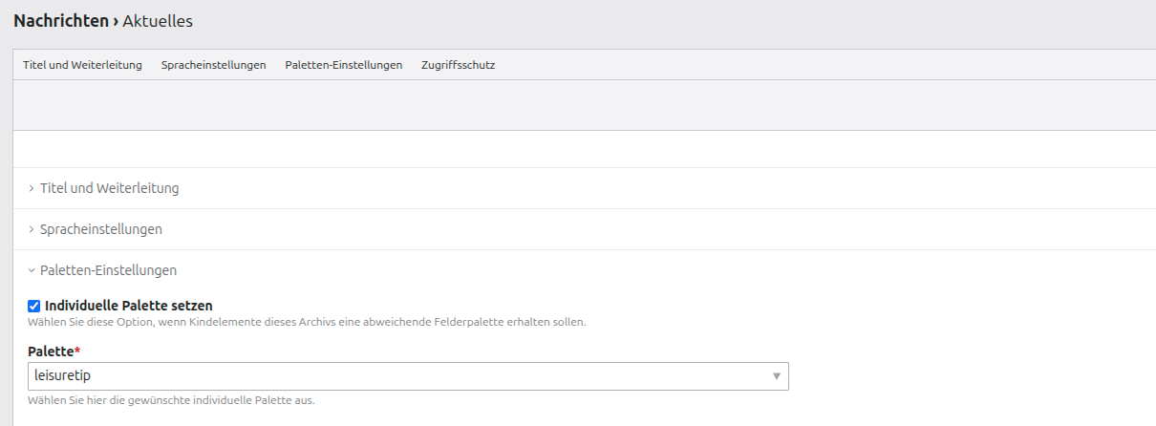
Task: Collapse the Paletten-Einstellungen section heading
Action: (x=108, y=270)
